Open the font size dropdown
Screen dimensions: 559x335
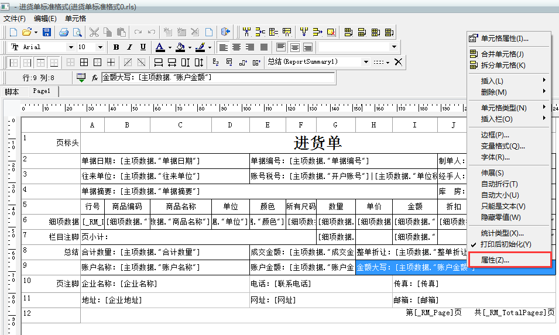coord(100,47)
